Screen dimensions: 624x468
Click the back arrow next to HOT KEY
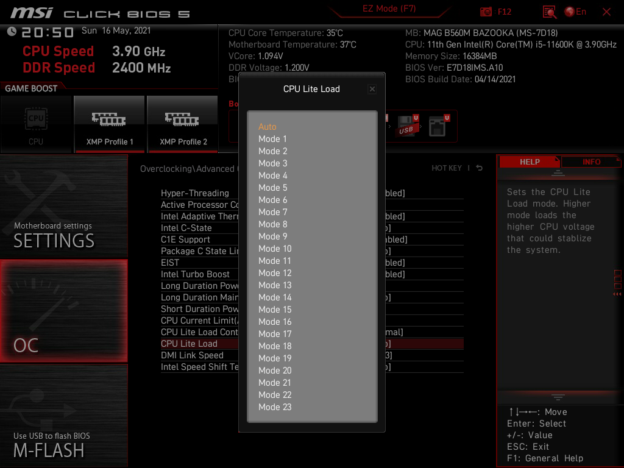click(479, 168)
